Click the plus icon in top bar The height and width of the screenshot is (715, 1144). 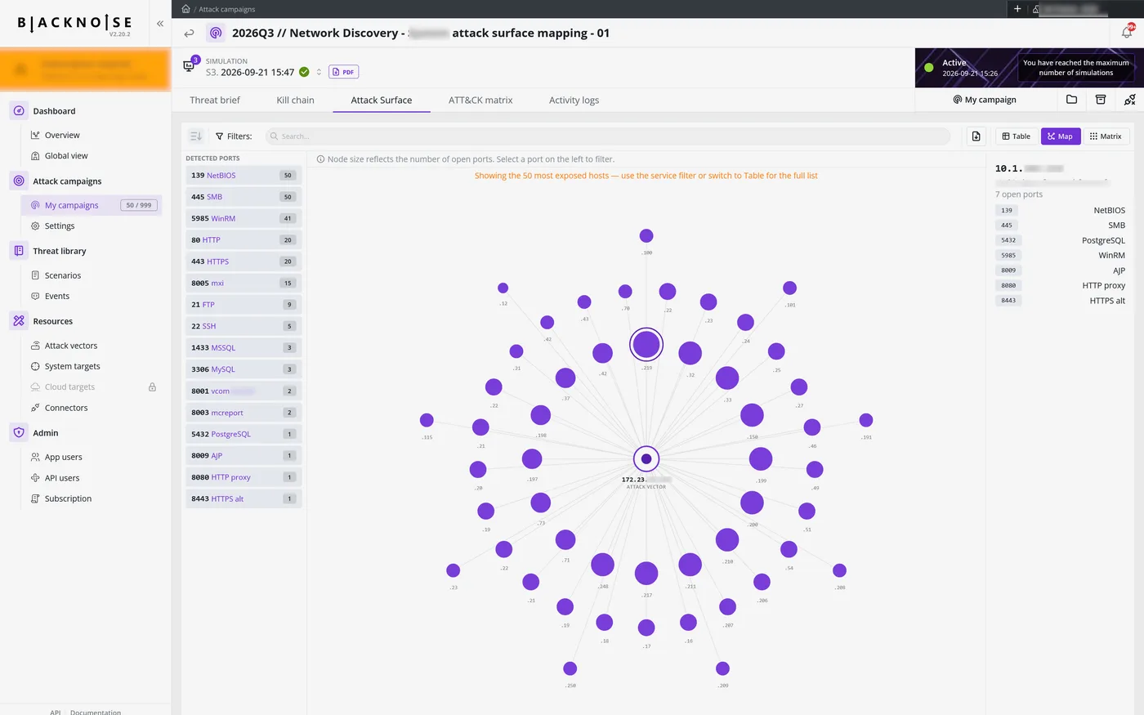pyautogui.click(x=1017, y=9)
